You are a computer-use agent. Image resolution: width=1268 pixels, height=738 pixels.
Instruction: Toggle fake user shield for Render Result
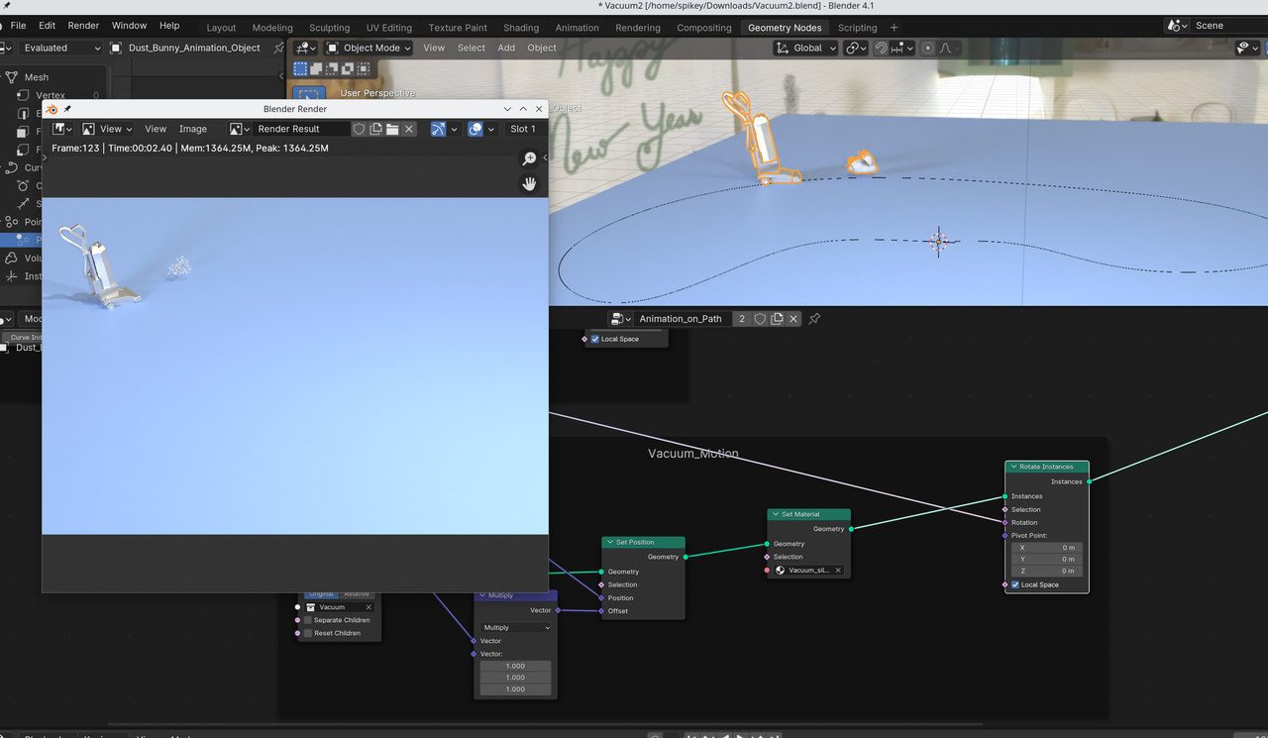tap(360, 129)
